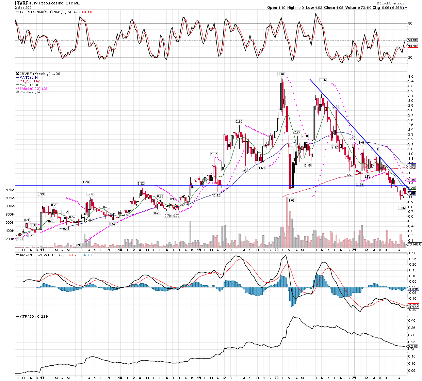Click the 1.82 price annotation
Screen dimensions: 422x381
tap(214, 154)
